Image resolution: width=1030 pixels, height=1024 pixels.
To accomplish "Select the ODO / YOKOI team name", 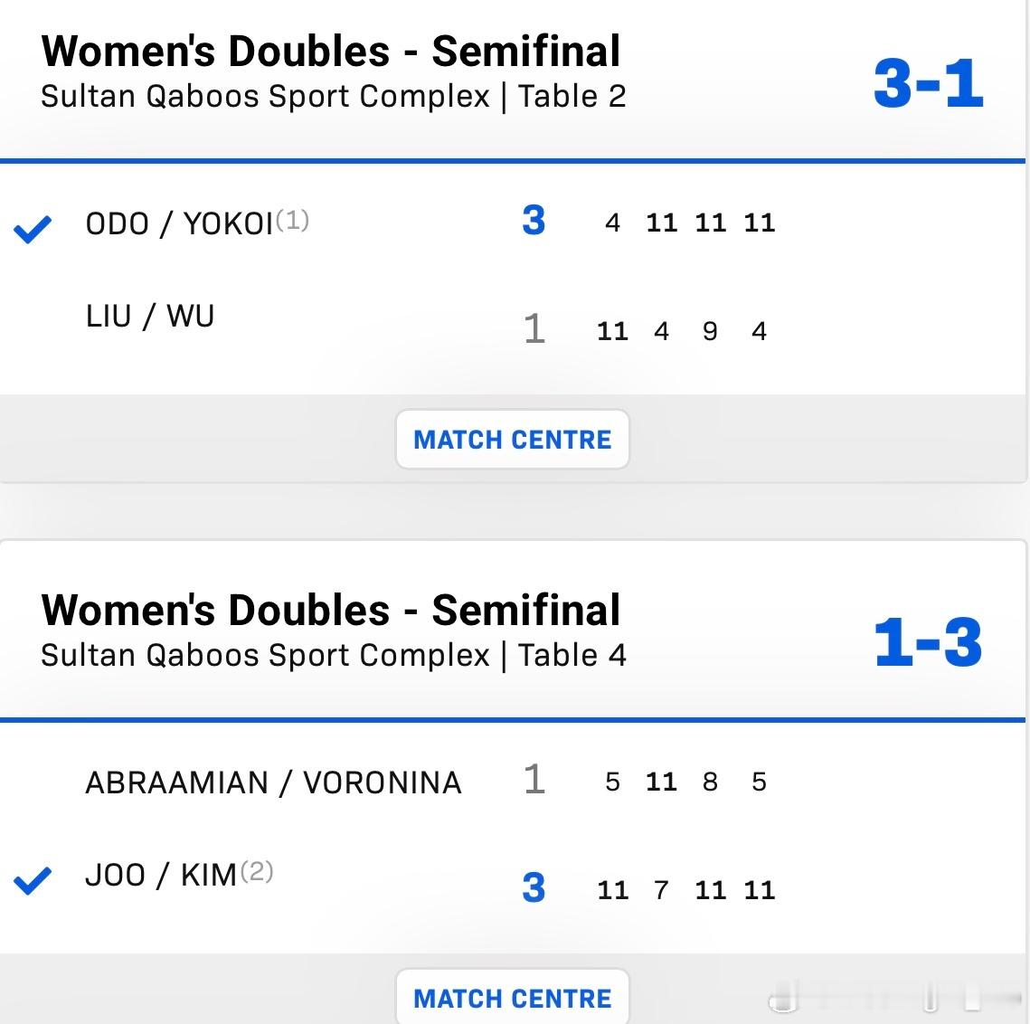I will click(179, 223).
